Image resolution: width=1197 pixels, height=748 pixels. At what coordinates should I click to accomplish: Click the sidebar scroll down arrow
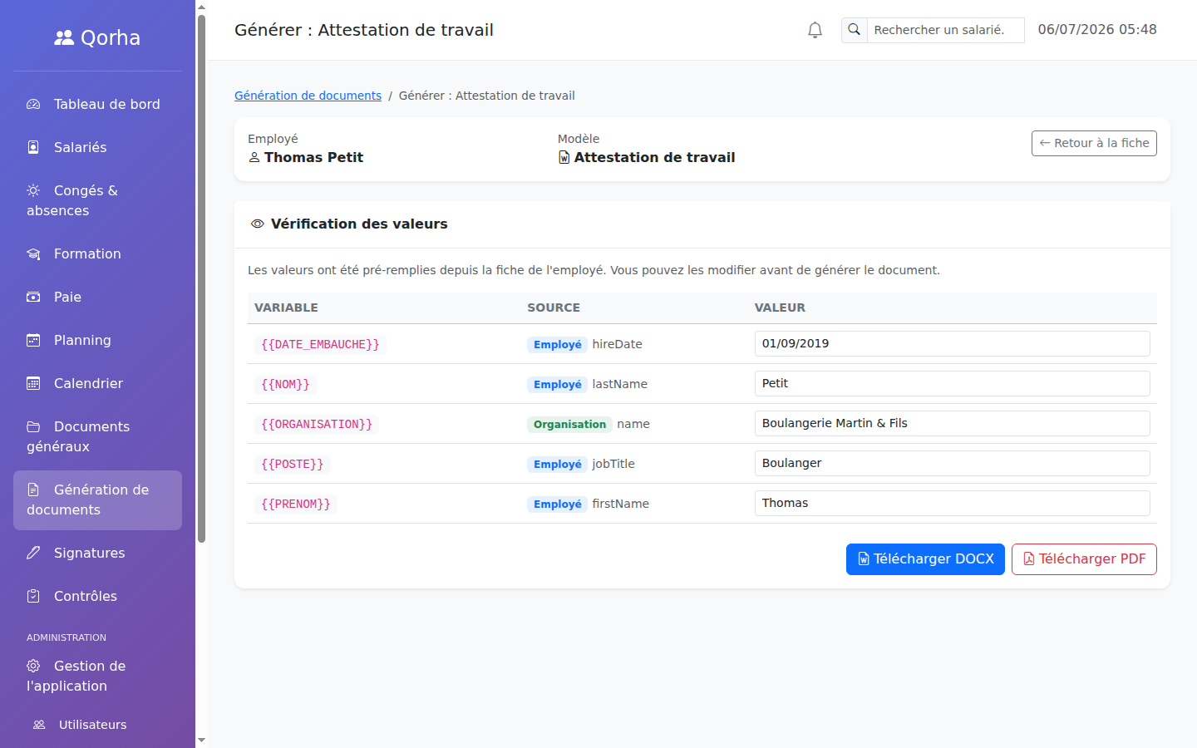point(201,740)
